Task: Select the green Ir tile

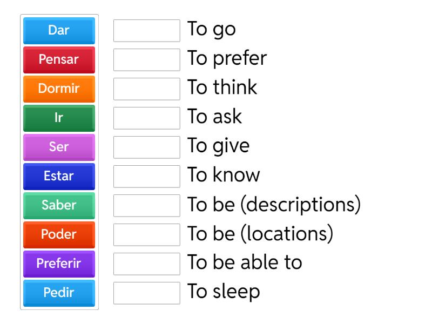Action: pyautogui.click(x=58, y=118)
